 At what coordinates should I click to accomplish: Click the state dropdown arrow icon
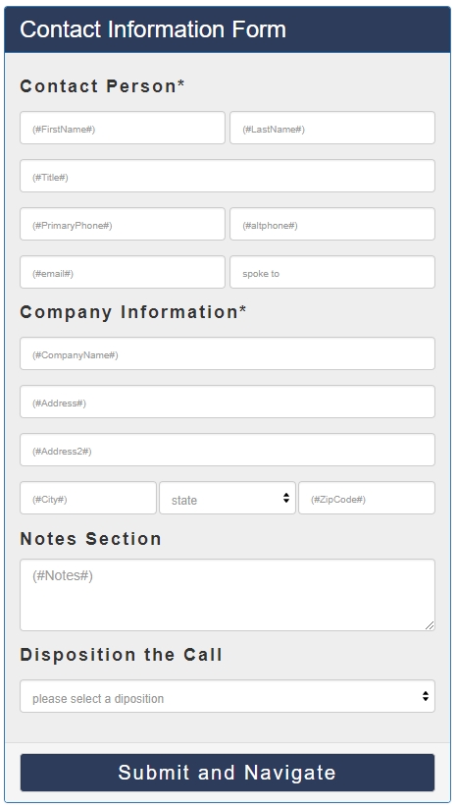[x=286, y=498]
